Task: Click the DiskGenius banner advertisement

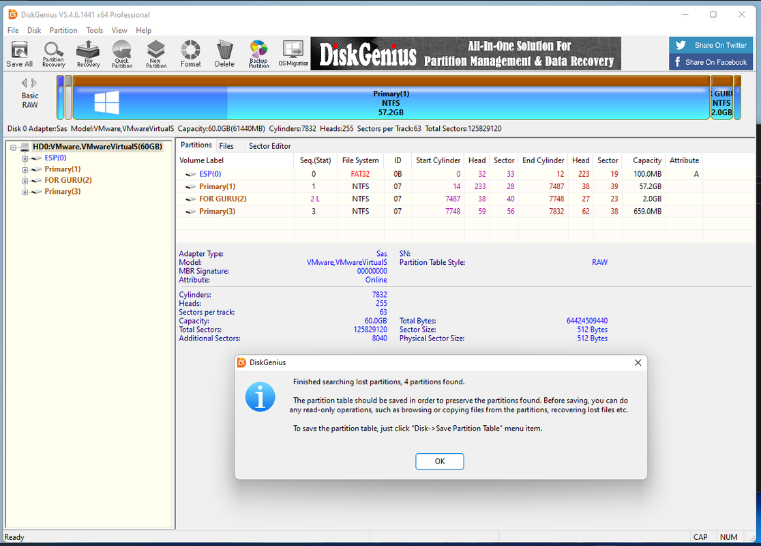Action: (x=466, y=53)
